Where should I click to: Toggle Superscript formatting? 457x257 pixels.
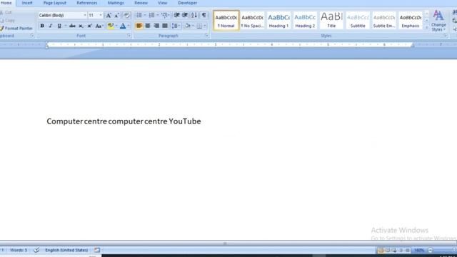tap(90, 26)
